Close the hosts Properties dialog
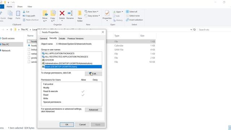Screen dimensions: 231x130 tap(103, 32)
